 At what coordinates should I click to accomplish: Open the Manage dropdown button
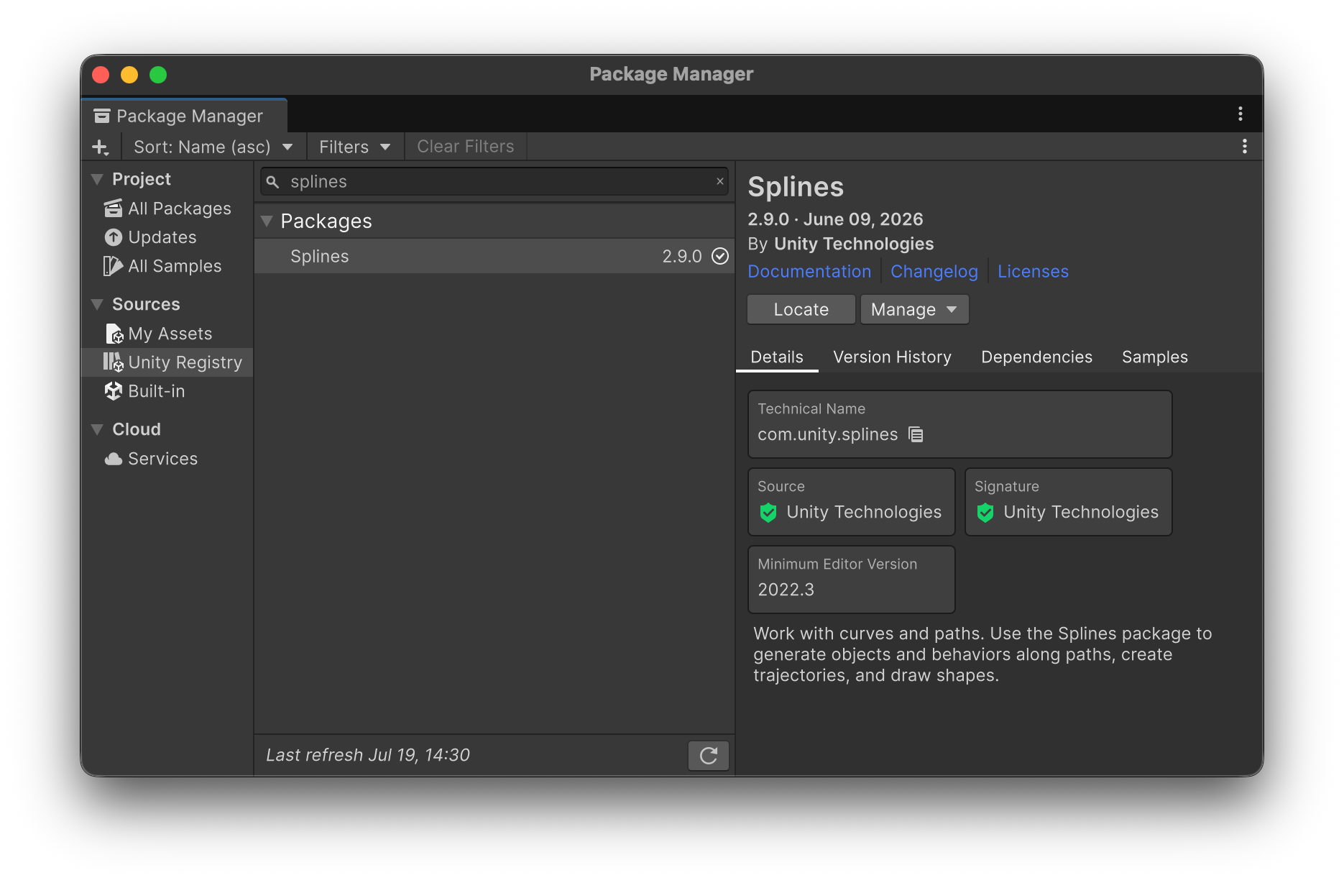[914, 310]
